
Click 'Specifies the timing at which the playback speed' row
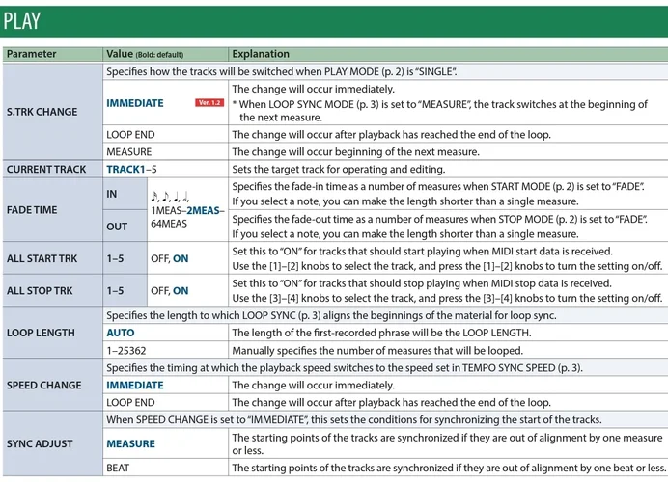385,367
